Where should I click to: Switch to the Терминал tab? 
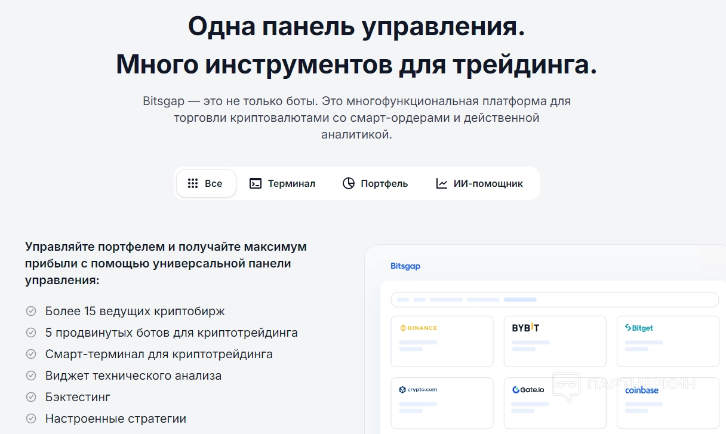282,183
